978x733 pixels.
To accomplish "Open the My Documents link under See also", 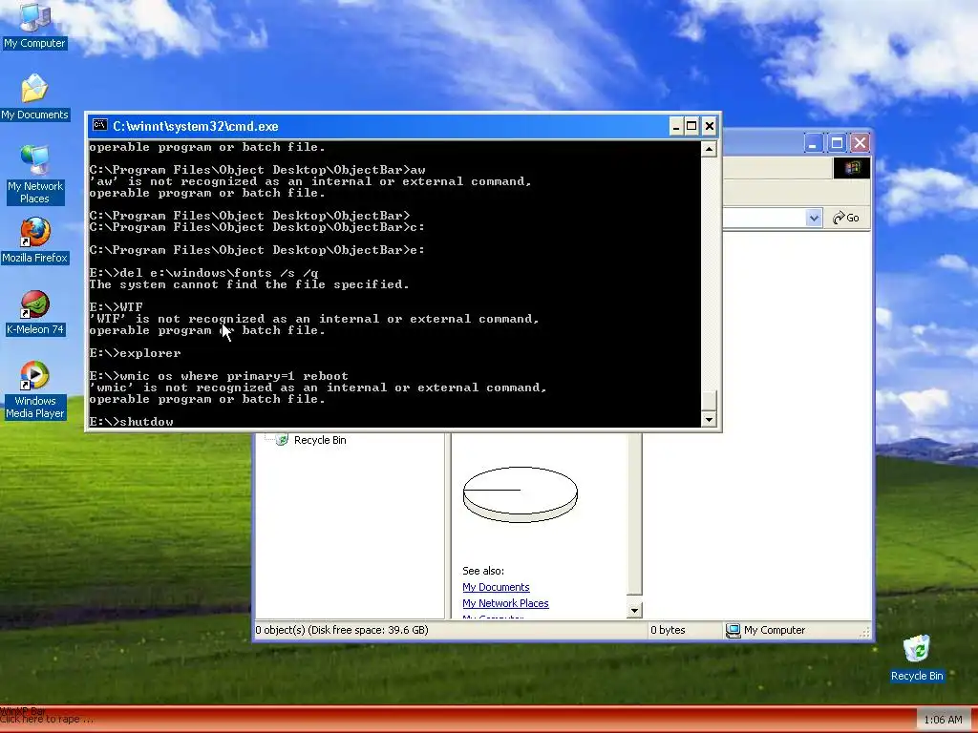I will tap(496, 587).
